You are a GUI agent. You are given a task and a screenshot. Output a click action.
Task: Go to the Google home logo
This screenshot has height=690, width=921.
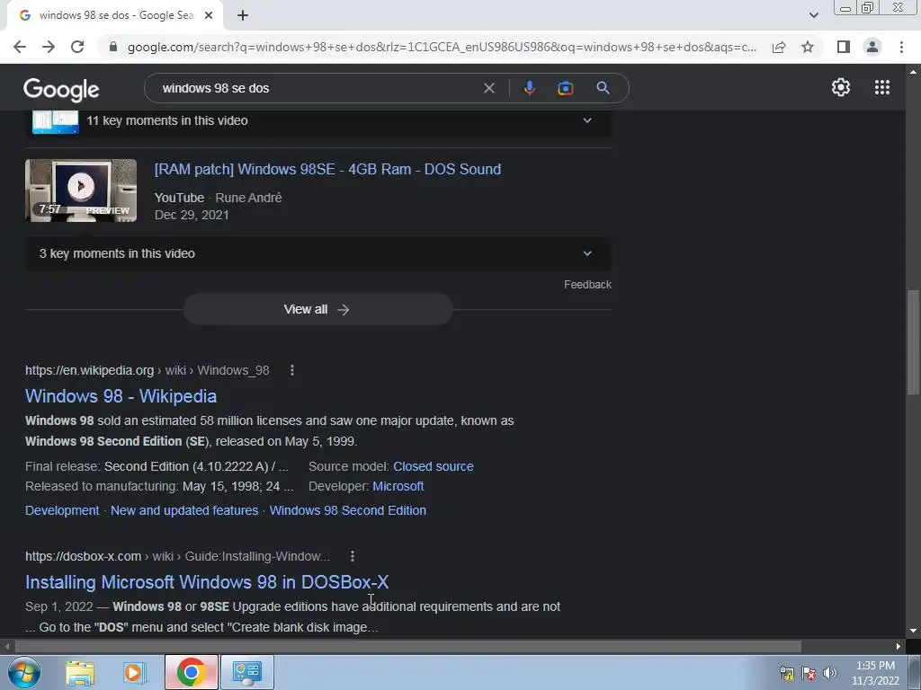click(61, 89)
